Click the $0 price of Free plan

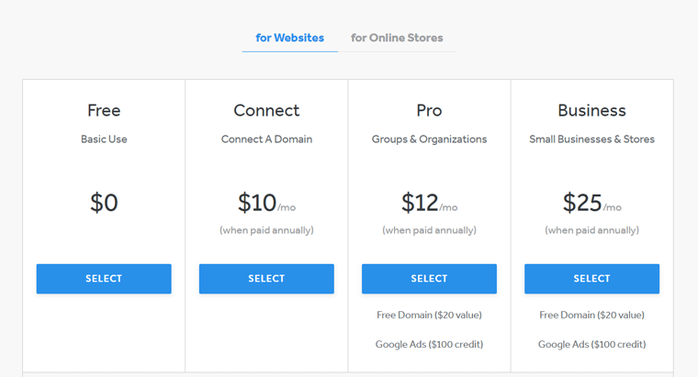click(x=104, y=203)
